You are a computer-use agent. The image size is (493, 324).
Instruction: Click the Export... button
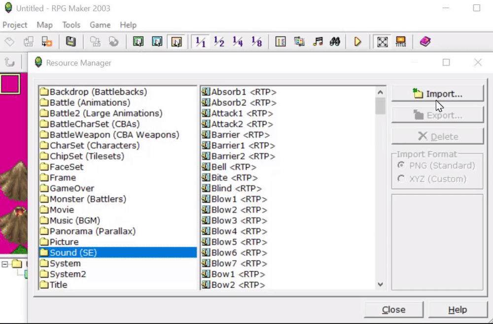[x=437, y=115]
